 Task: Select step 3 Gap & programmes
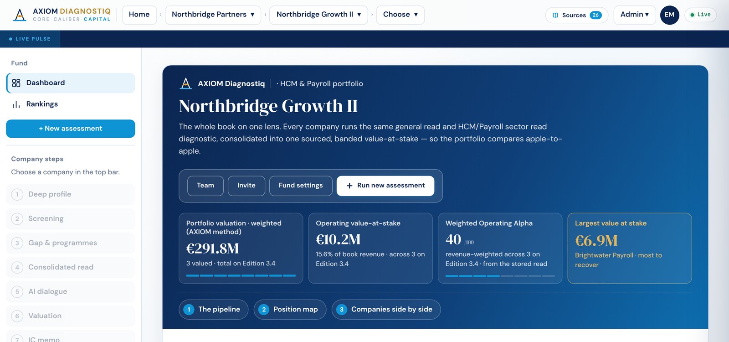click(x=71, y=243)
